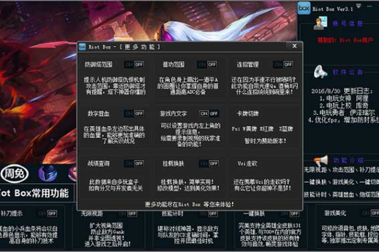Viewport: 379px width, 252px height.
Task: Toggle the 技能计时 switch in main window
Action: [x=208, y=214]
